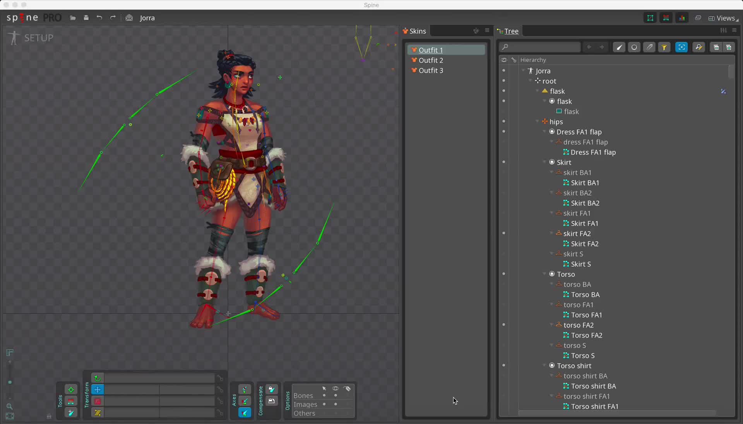Expand all tree nodes
The height and width of the screenshot is (424, 743).
pos(729,47)
